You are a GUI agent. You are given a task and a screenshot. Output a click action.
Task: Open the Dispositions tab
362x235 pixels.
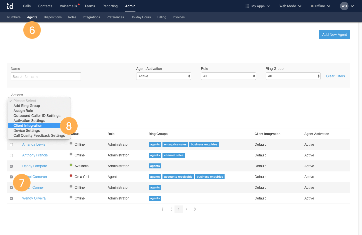[x=53, y=17]
